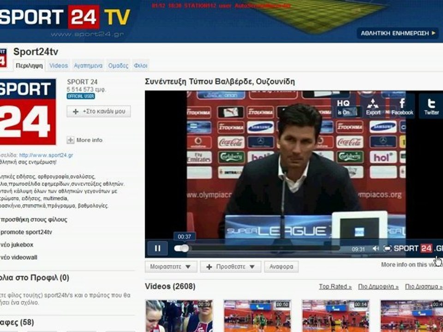Share video via the Twitter icon
The width and height of the screenshot is (443, 332).
click(431, 107)
